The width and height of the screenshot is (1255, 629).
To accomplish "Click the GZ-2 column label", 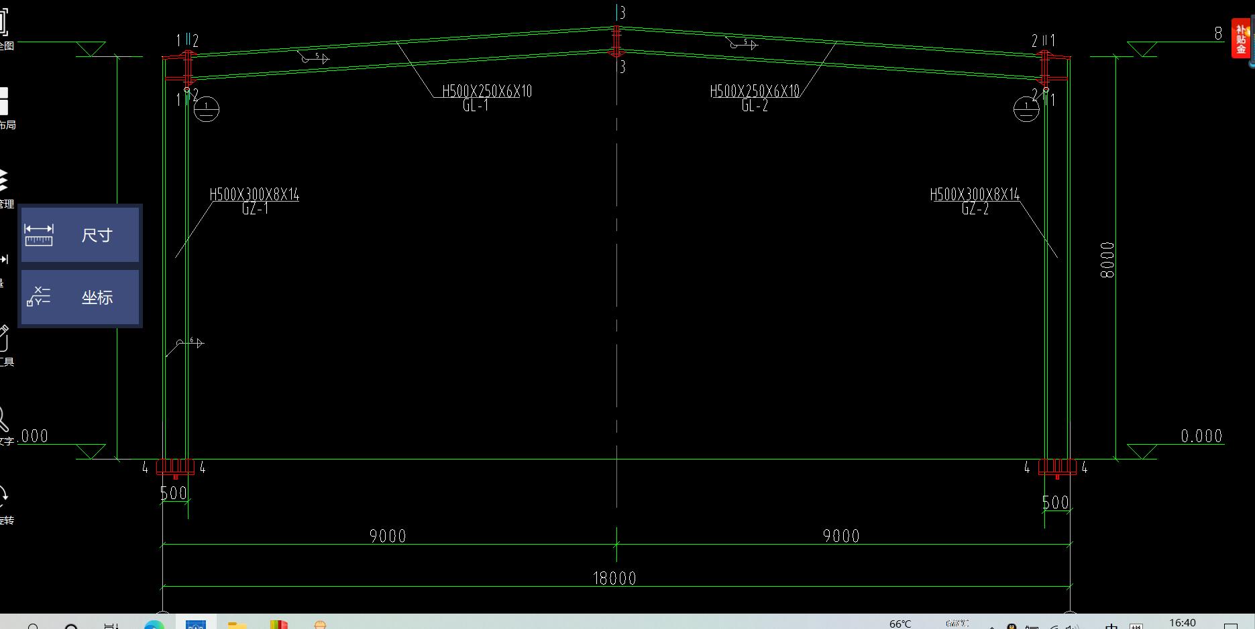I will pos(975,209).
